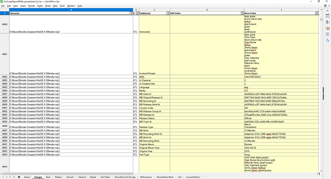Viewport: 331px width, 179px height.
Task: Open the Insert menu
Action: 23,6
